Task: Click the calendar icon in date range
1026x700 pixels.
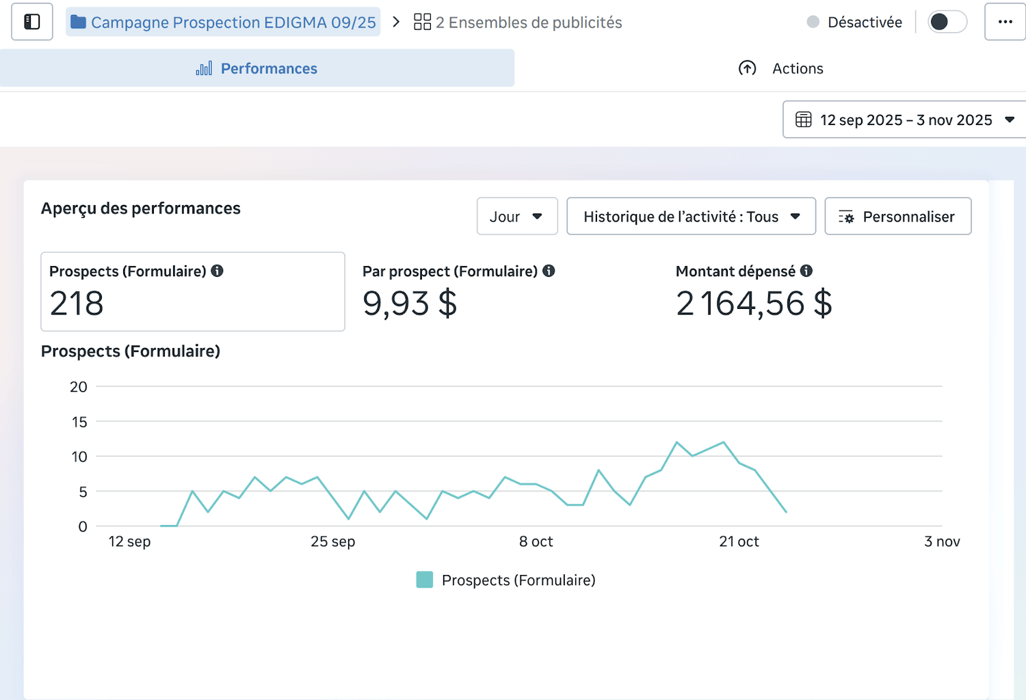Action: (x=804, y=120)
